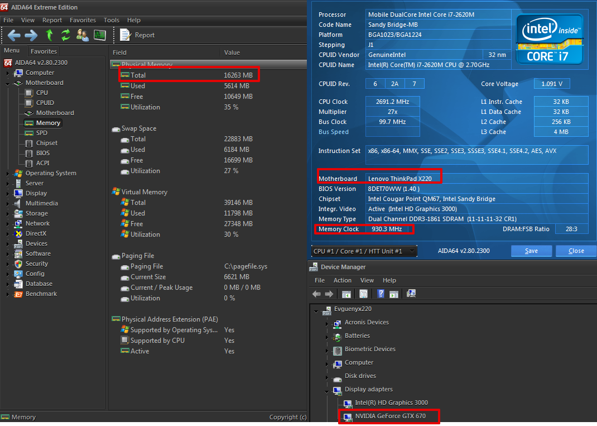This screenshot has height=426, width=597.
Task: Click Device Manager blue question mark help icon
Action: coord(381,294)
